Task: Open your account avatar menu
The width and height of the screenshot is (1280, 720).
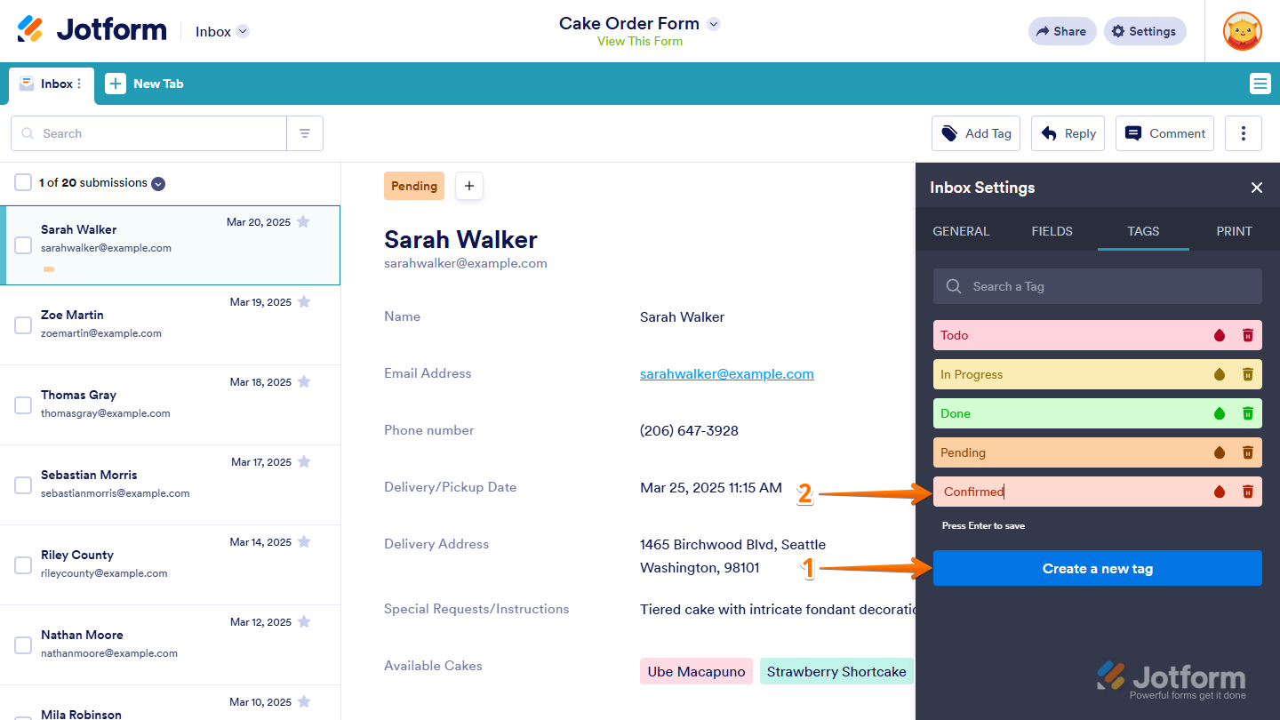Action: click(1241, 31)
